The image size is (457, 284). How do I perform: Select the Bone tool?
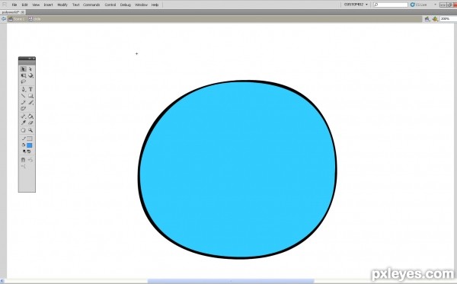click(x=24, y=116)
